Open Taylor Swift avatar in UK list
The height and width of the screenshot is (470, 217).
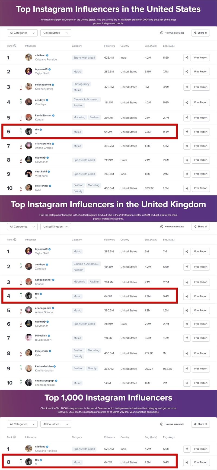coord(29,251)
